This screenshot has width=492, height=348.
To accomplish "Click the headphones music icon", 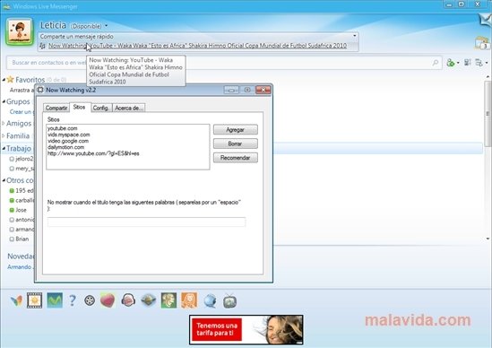I will [128, 300].
